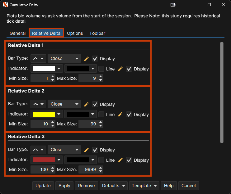
Task: Open line style dropdown for Relative Delta 1
Action: pyautogui.click(x=38, y=59)
